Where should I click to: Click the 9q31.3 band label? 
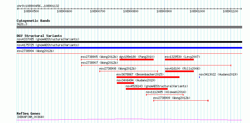point(22,24)
